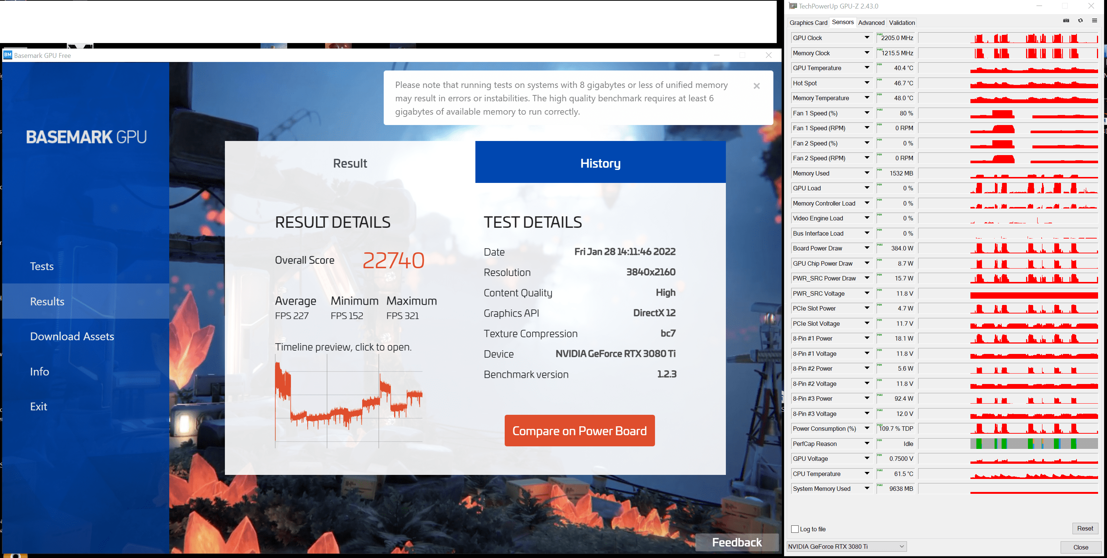This screenshot has width=1107, height=558.
Task: Open the CPU Temperature sensor dropdown
Action: coord(867,474)
